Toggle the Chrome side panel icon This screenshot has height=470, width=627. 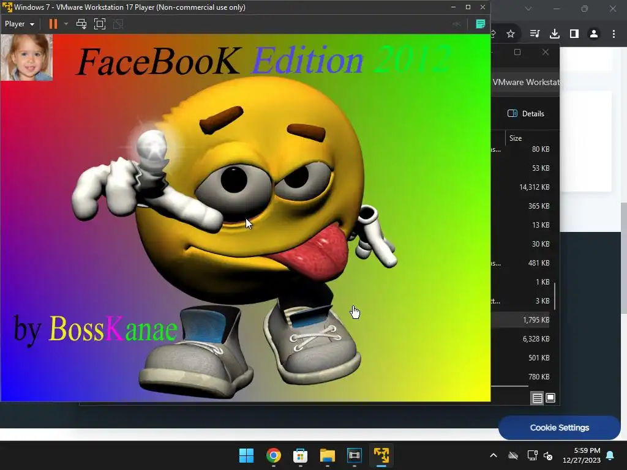[x=574, y=34]
